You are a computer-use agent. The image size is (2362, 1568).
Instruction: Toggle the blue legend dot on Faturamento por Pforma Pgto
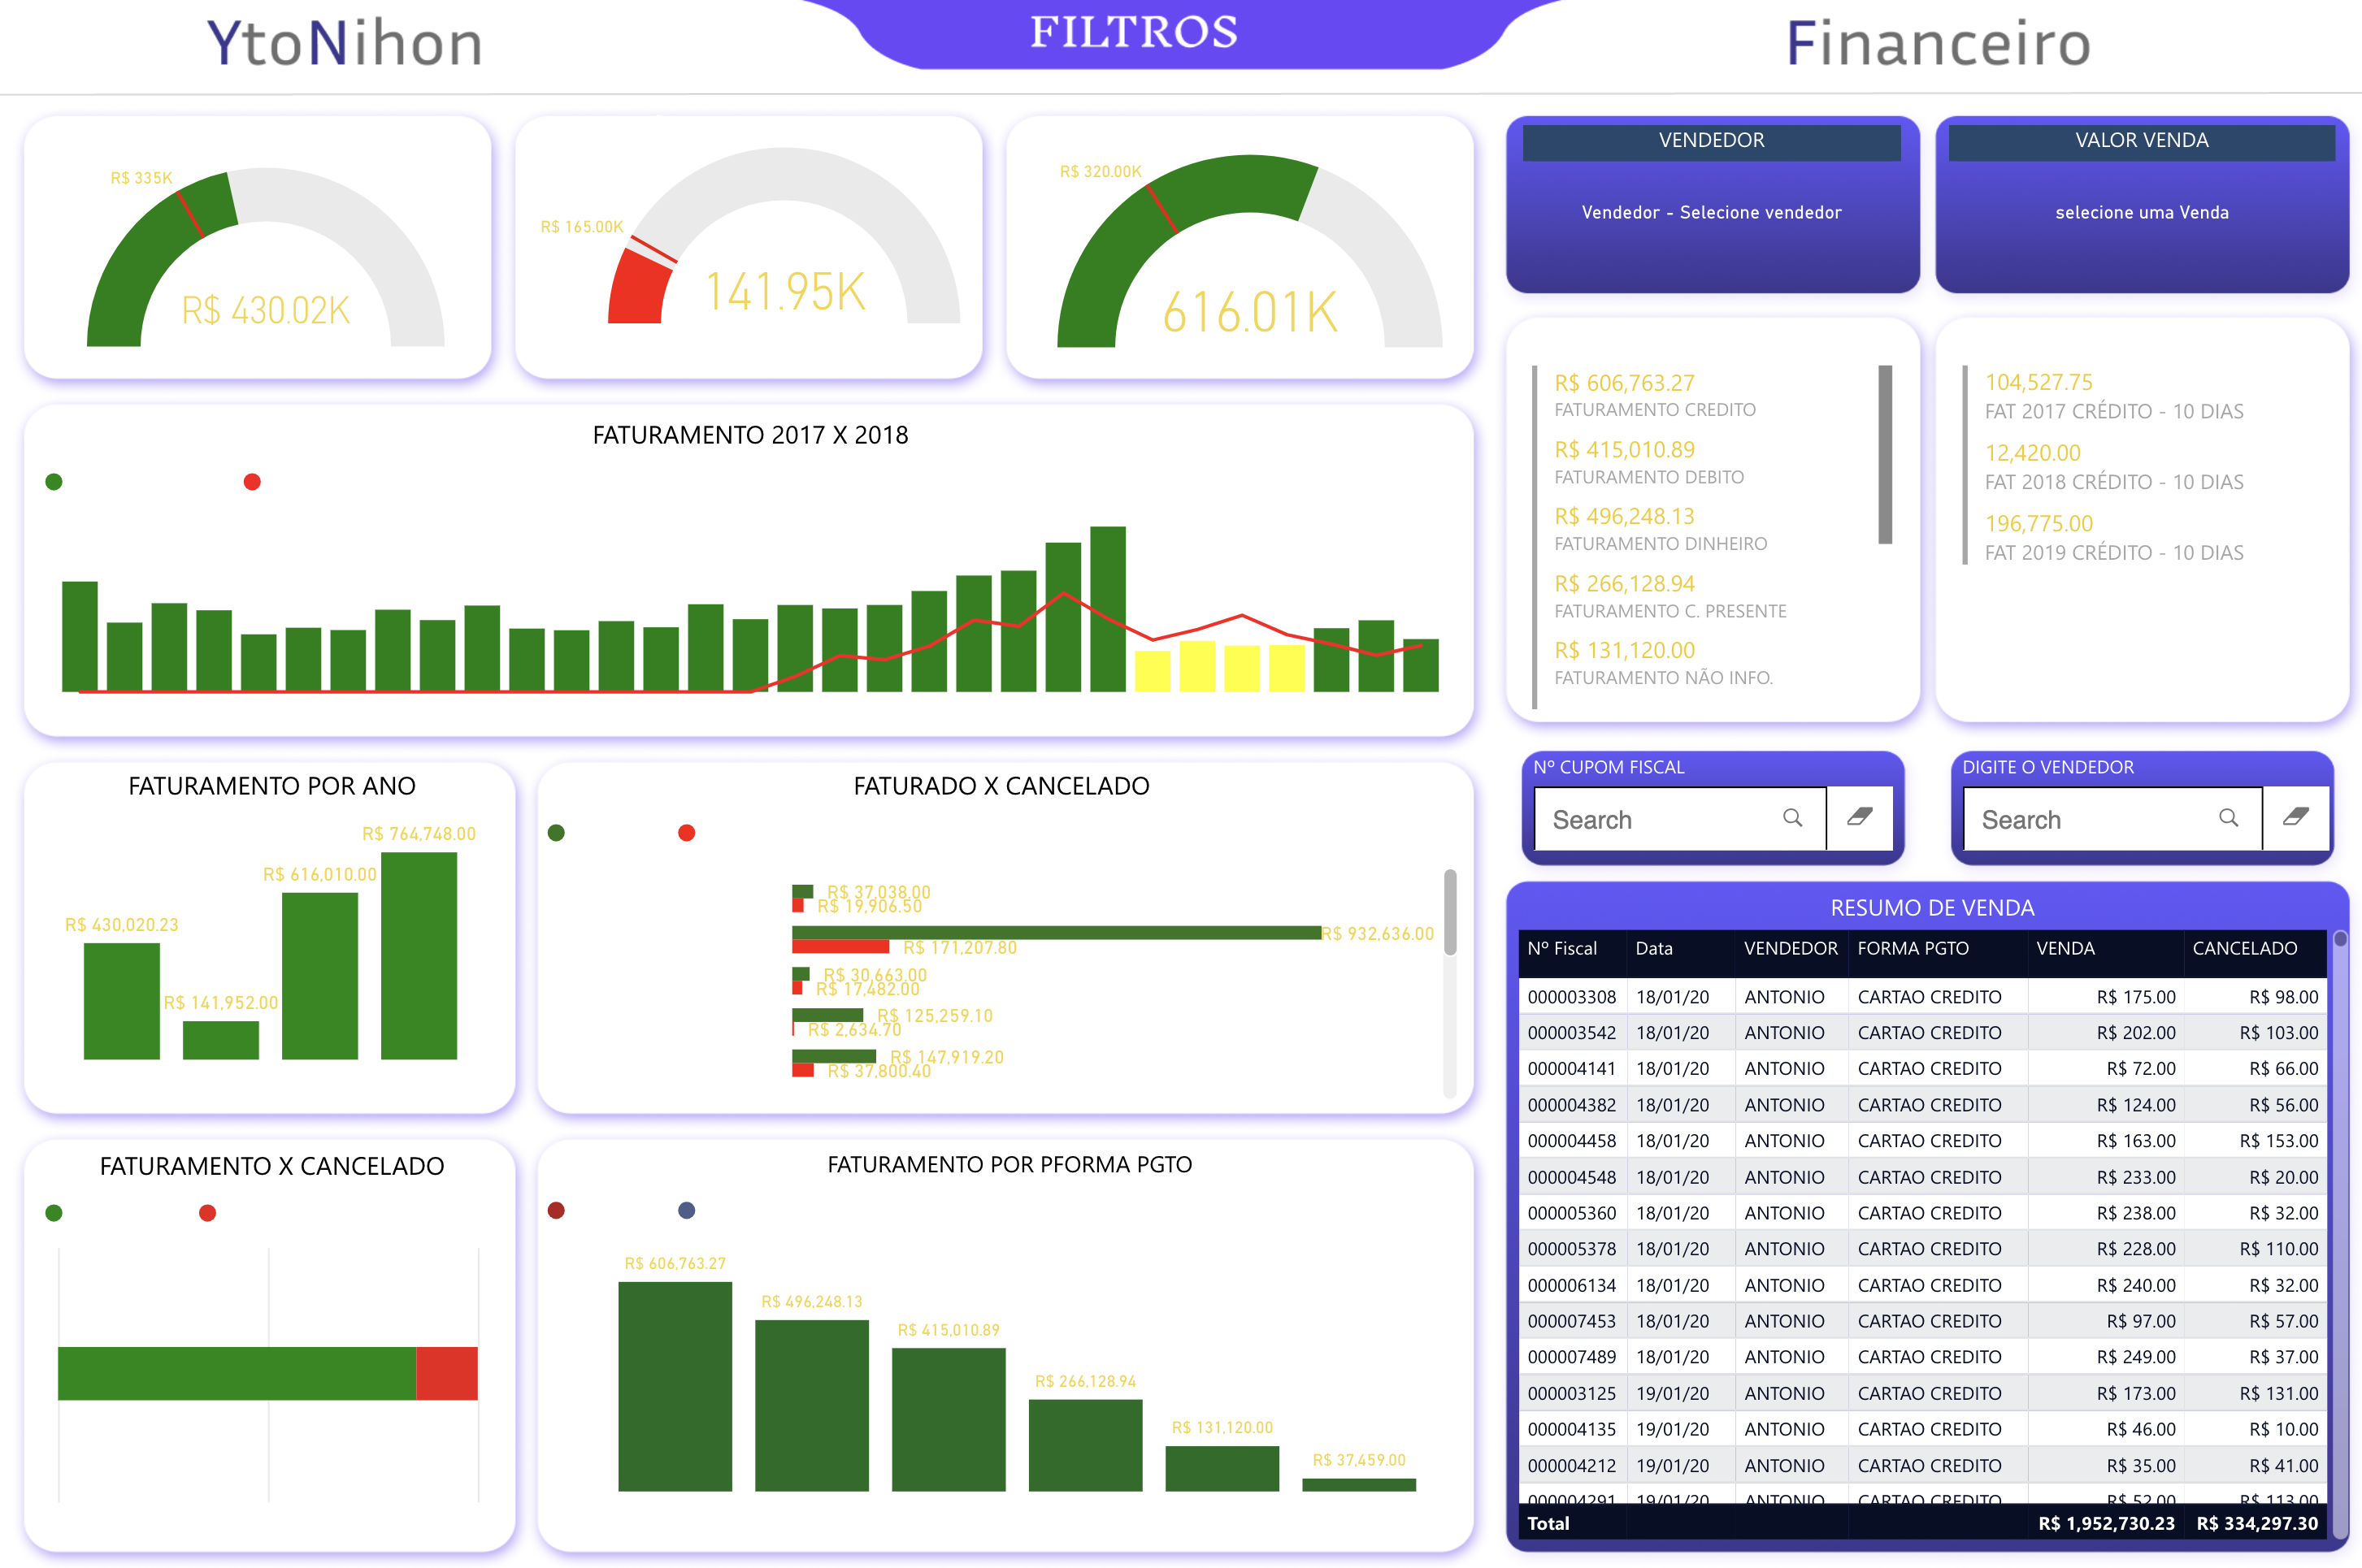[685, 1210]
